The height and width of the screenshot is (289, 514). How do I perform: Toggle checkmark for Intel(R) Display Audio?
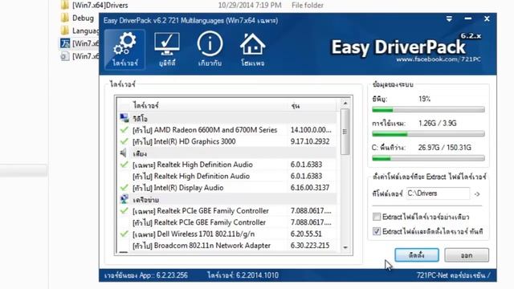point(124,188)
